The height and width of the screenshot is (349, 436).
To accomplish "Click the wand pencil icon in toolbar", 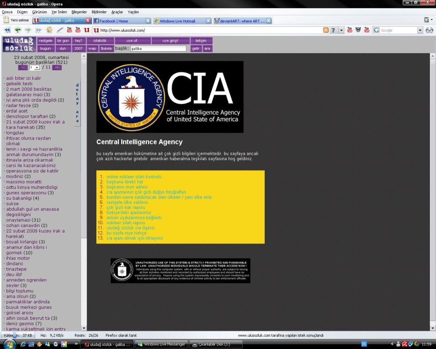I will point(60,30).
